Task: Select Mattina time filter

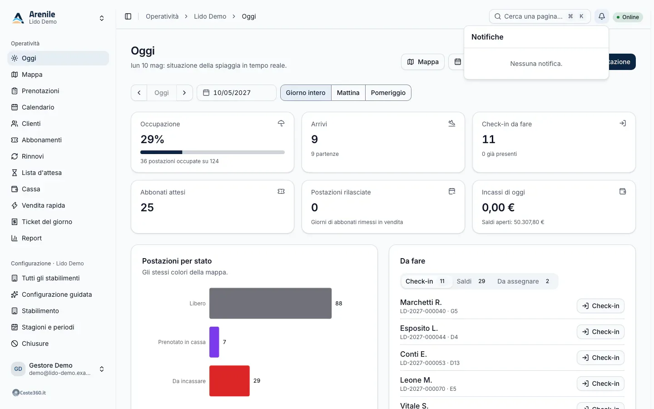Action: coord(348,93)
